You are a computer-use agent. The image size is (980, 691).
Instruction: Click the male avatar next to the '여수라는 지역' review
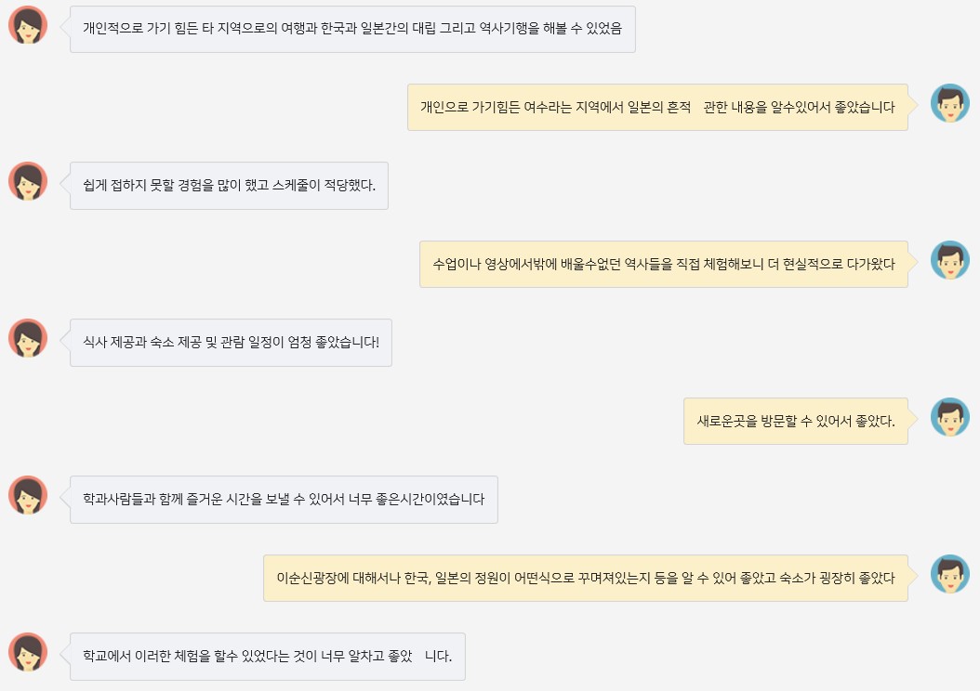tap(949, 103)
